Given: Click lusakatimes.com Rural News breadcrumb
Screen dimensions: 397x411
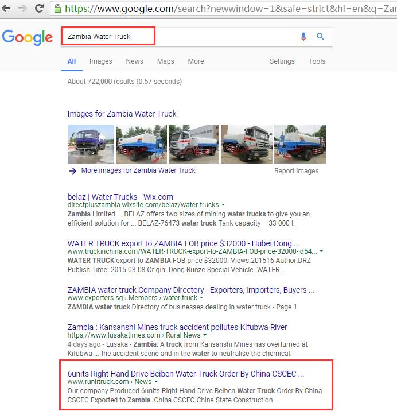Looking at the screenshot, I should pos(134,335).
